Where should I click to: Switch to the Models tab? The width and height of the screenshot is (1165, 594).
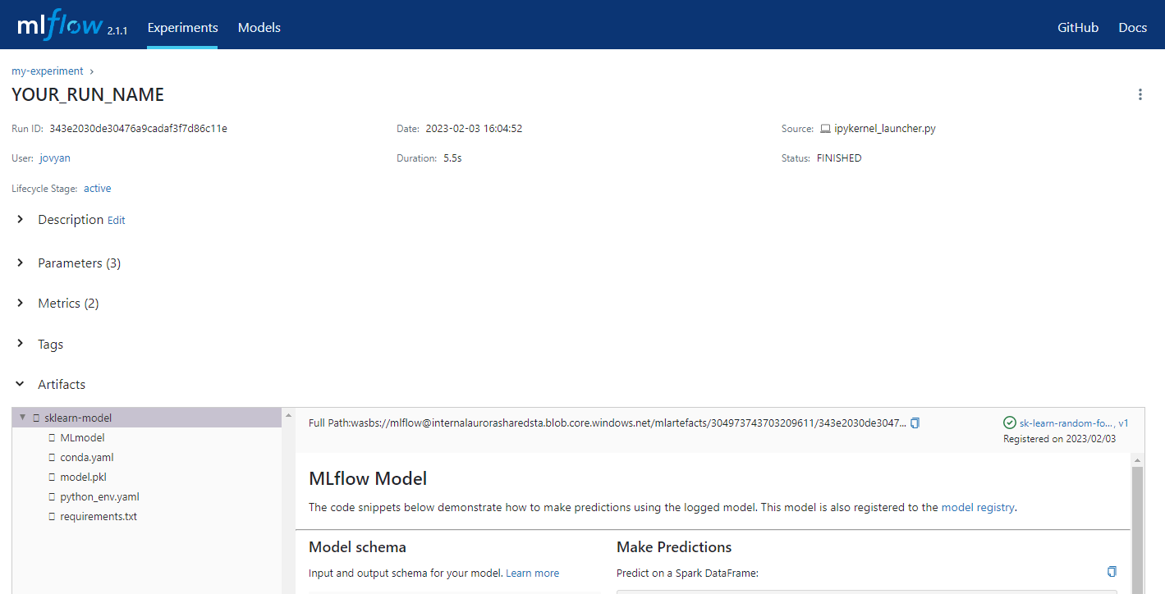click(259, 27)
